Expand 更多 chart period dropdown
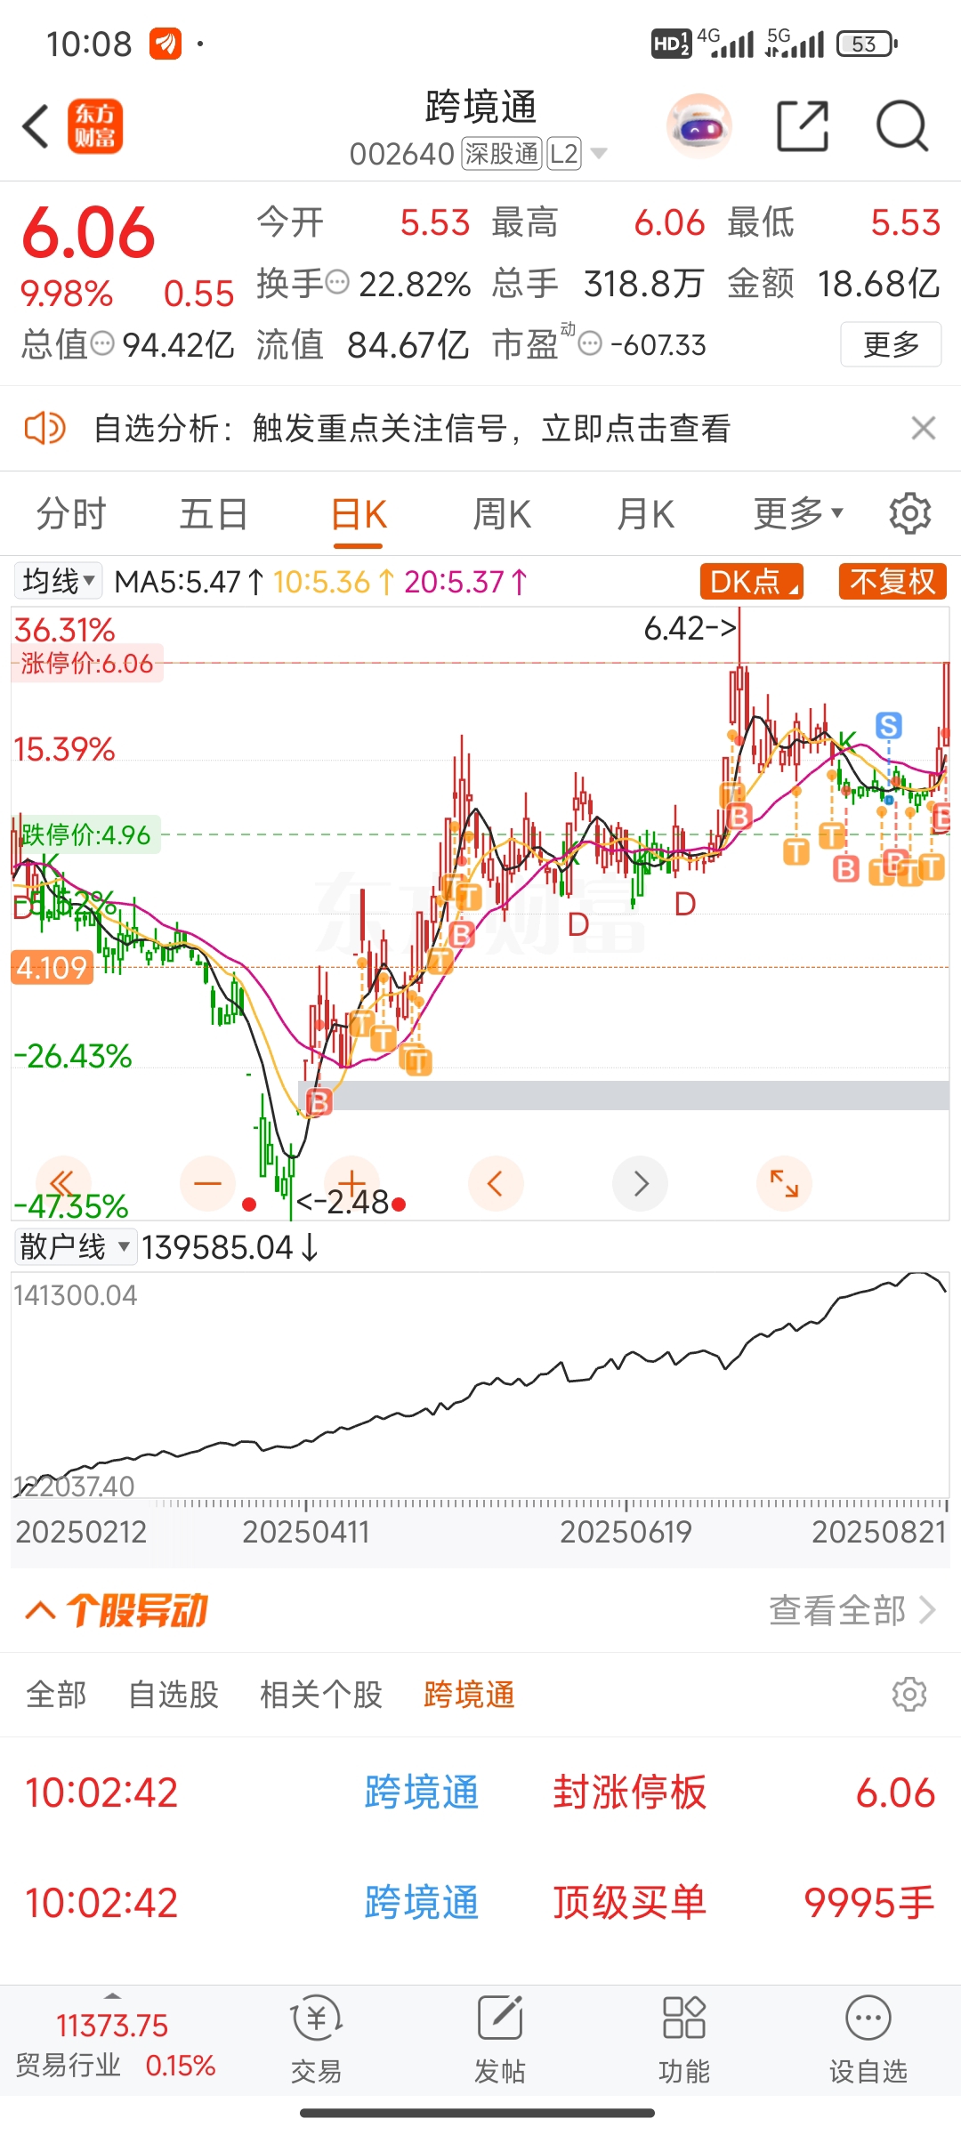This screenshot has width=961, height=2135. pos(798,514)
